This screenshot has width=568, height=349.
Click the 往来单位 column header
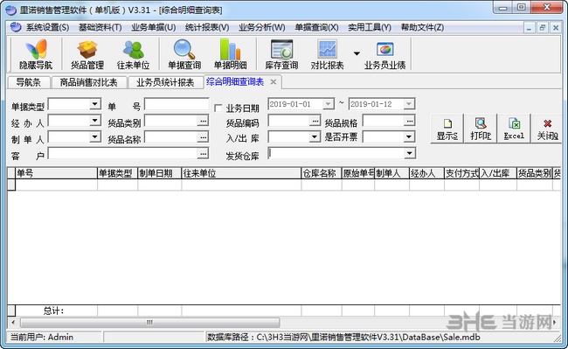click(x=241, y=173)
